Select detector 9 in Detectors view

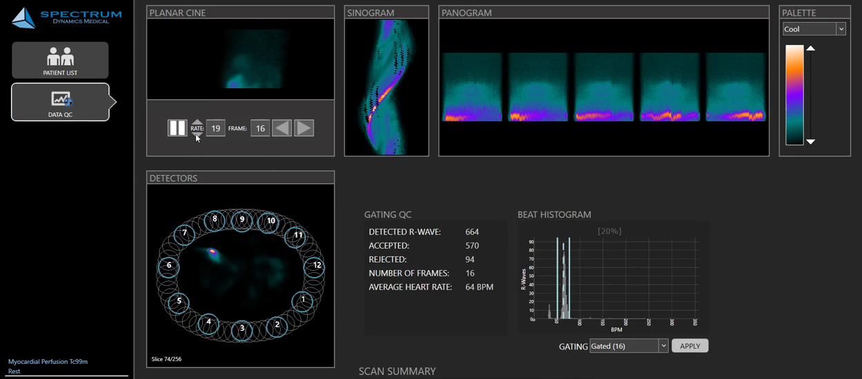pyautogui.click(x=242, y=220)
